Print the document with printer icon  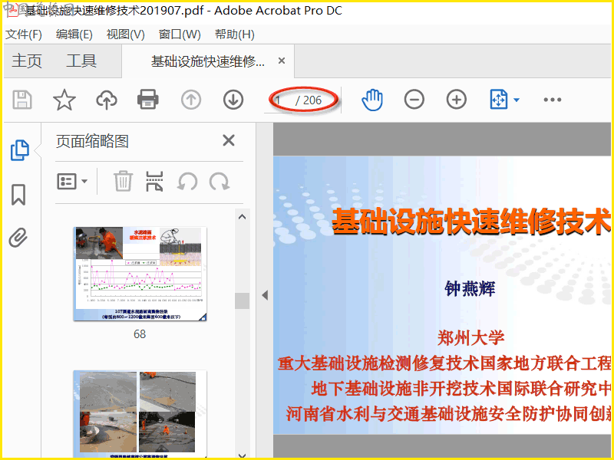pos(148,100)
